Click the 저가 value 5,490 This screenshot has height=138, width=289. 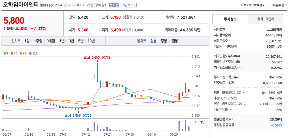click(116, 30)
